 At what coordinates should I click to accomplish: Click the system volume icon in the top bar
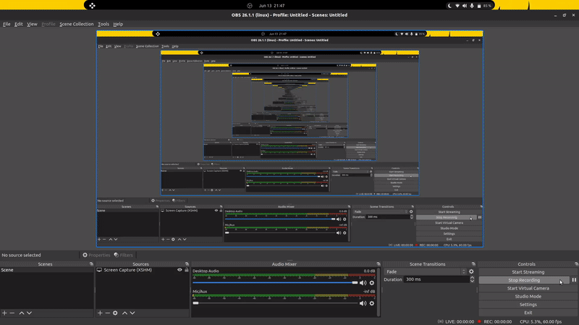[x=465, y=6]
